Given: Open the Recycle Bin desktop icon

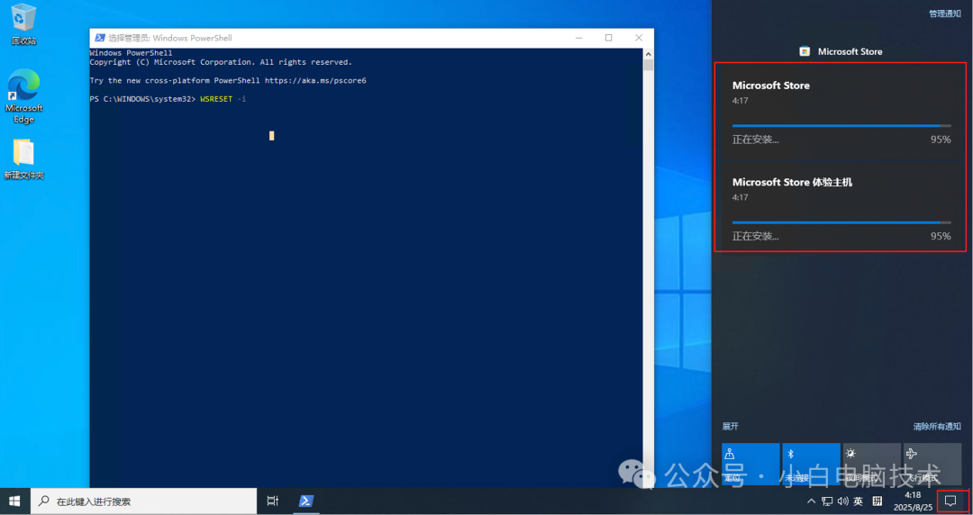Looking at the screenshot, I should coord(23,23).
